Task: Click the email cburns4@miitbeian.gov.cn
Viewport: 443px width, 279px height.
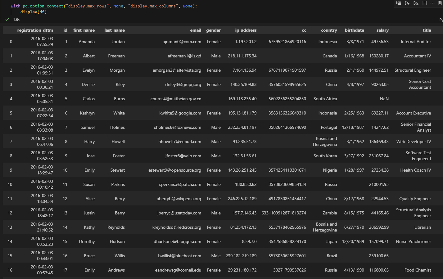Action: click(x=176, y=99)
